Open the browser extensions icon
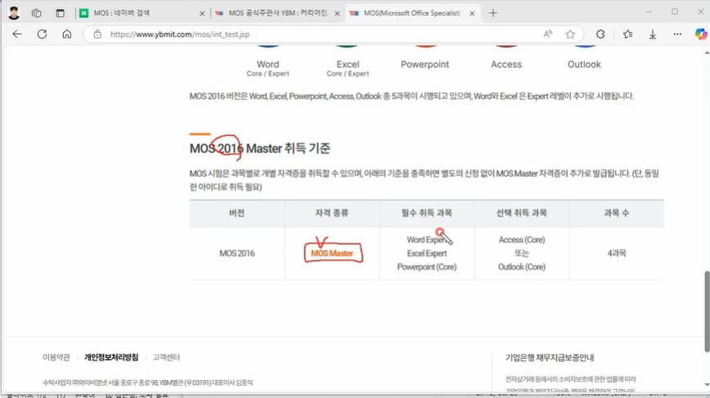The image size is (710, 398). click(600, 34)
